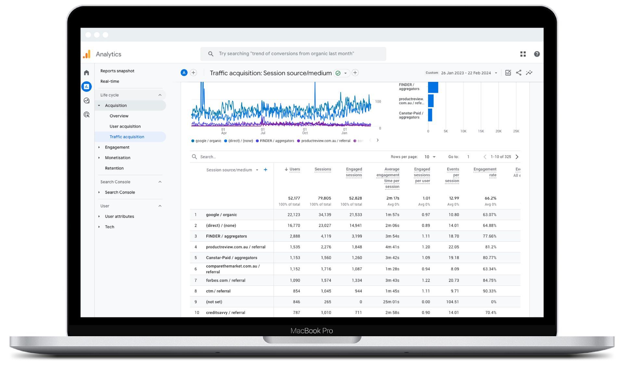Open the Google apps grid

point(523,54)
